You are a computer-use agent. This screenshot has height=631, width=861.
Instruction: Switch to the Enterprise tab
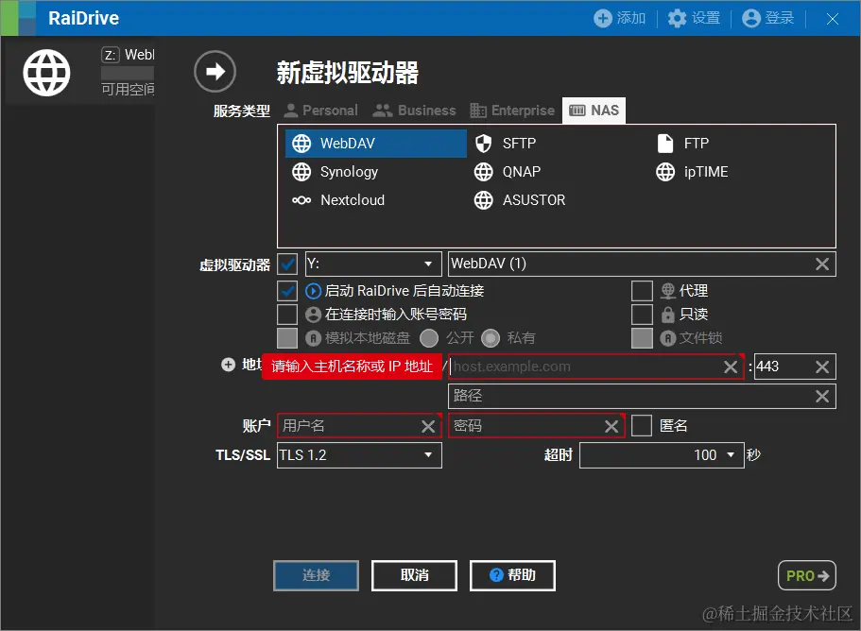(512, 111)
